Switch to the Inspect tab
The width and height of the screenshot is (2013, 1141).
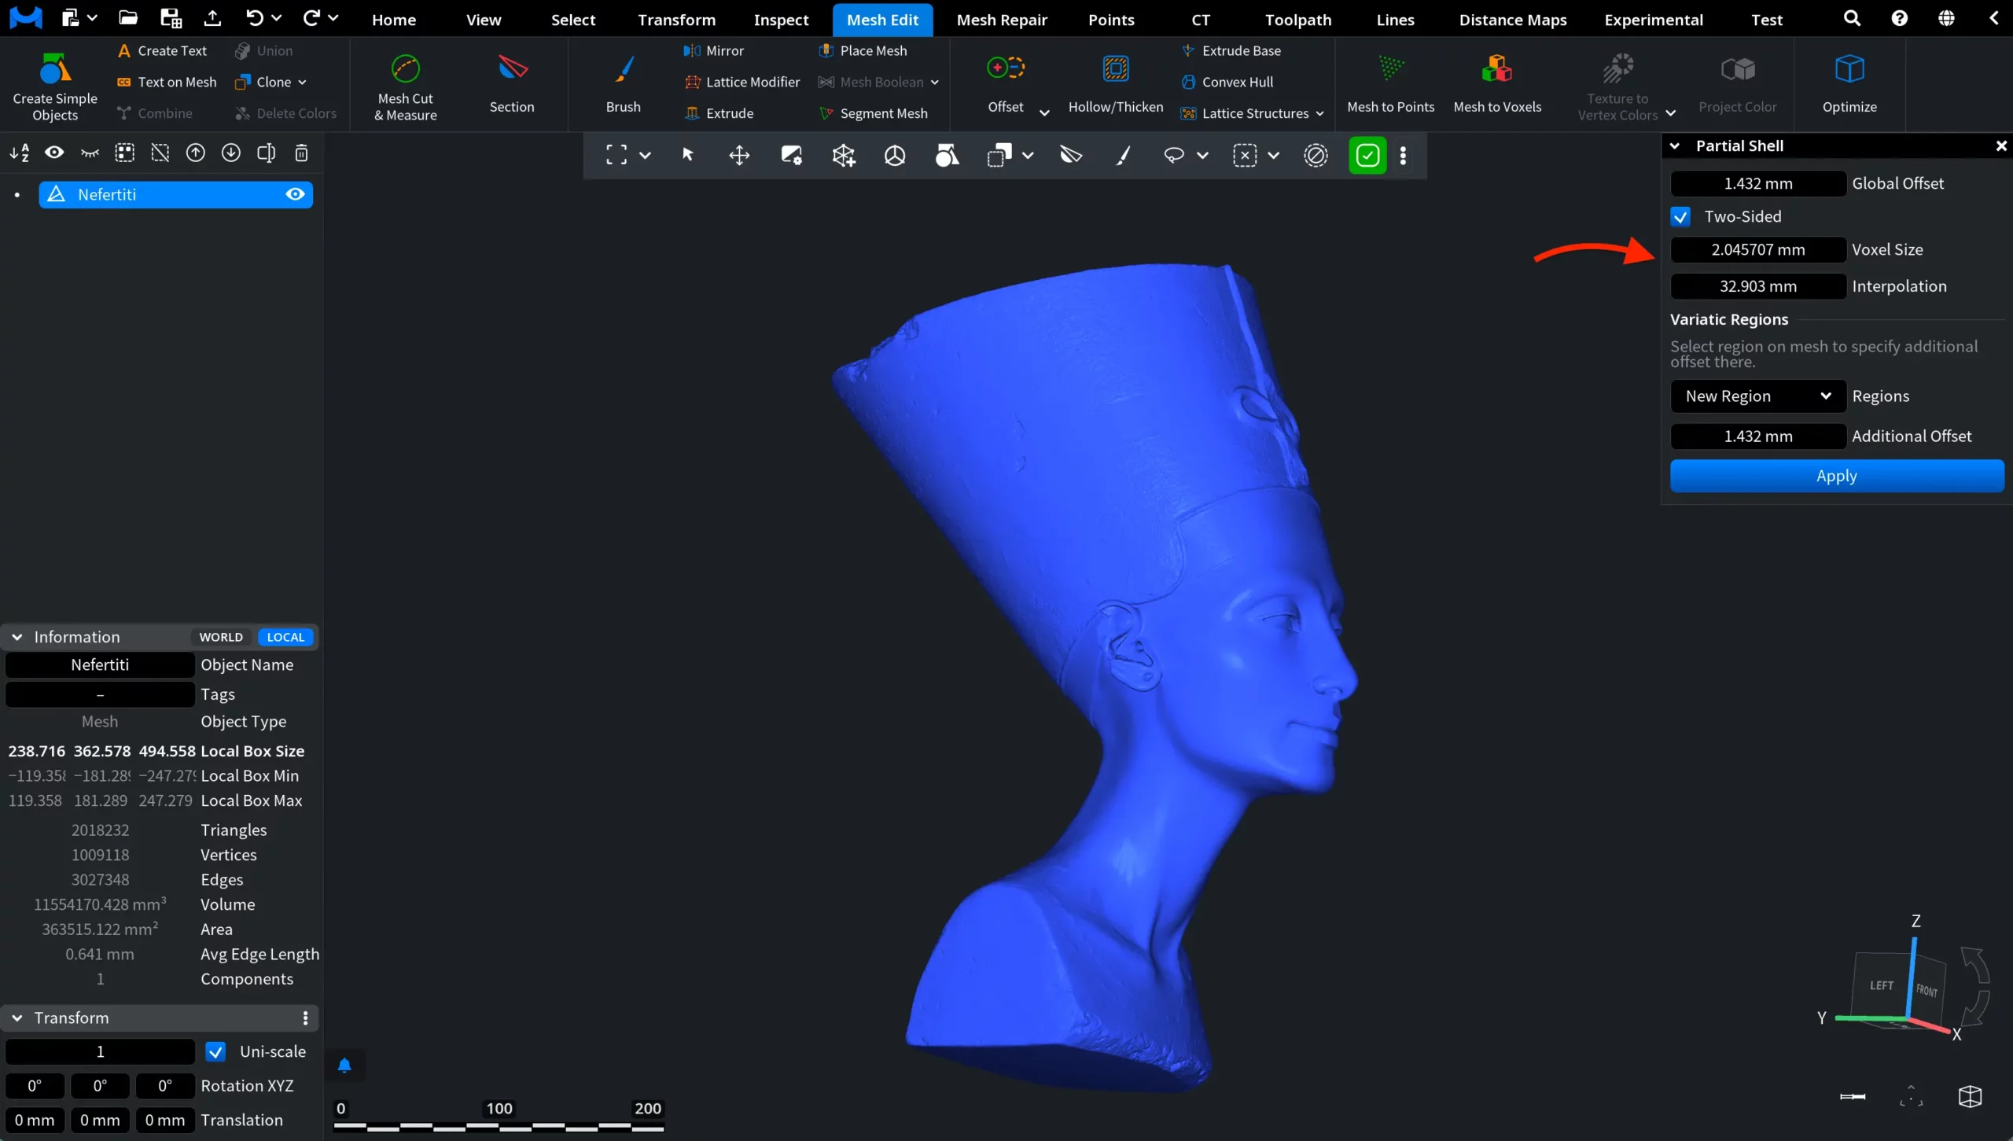(x=781, y=20)
